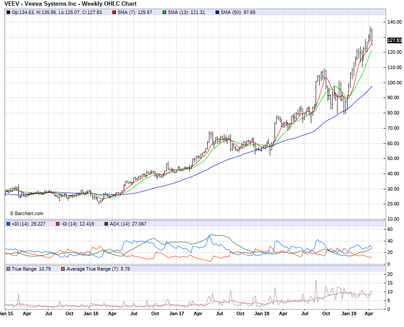Click the 'Average True Range (7): 8.78' legend text
The width and height of the screenshot is (404, 327).
(98, 269)
